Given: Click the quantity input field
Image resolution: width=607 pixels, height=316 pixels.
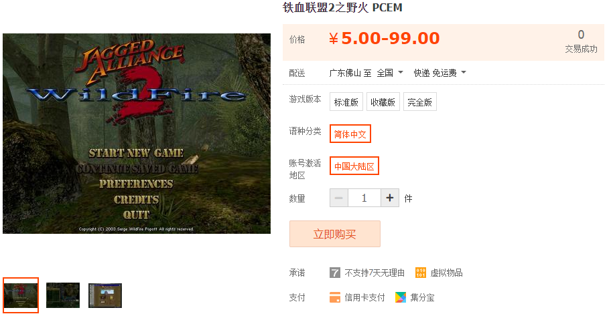Looking at the screenshot, I should click(364, 198).
